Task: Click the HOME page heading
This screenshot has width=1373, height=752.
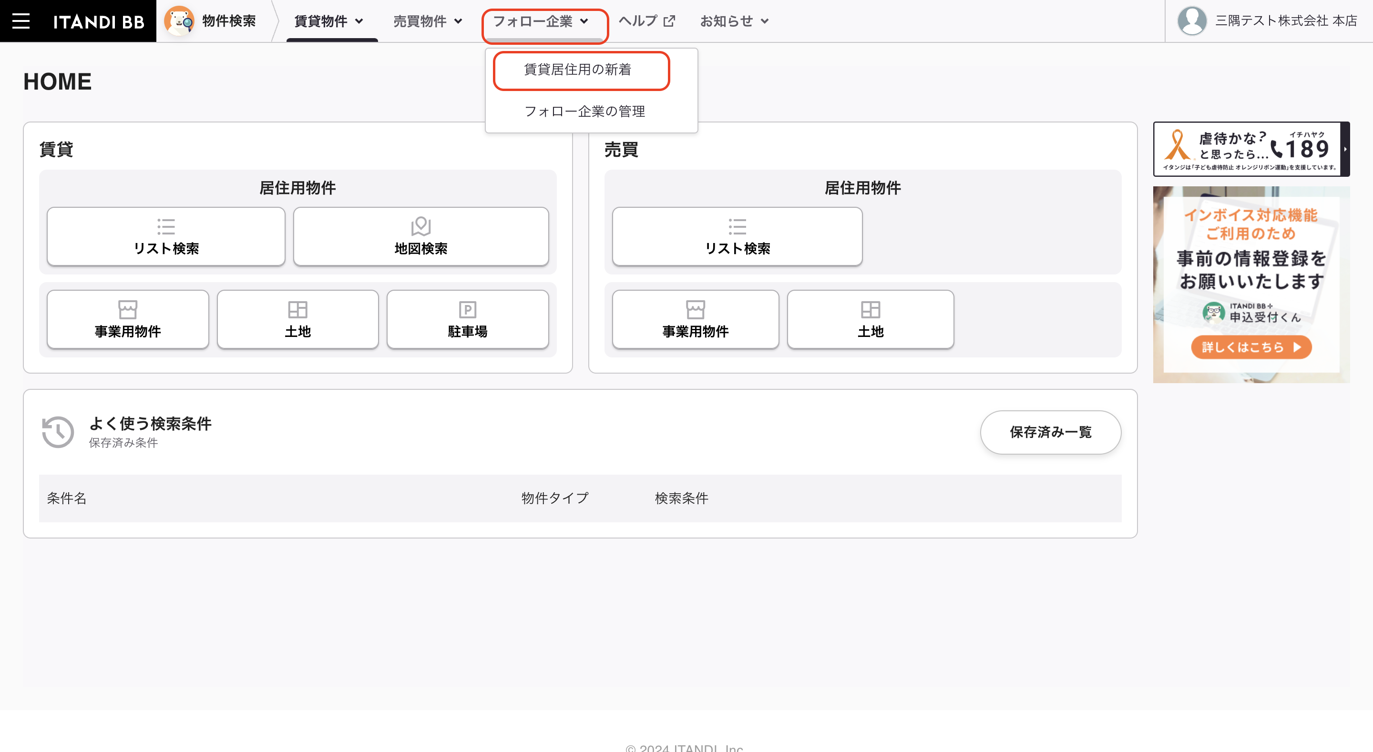Action: tap(58, 81)
